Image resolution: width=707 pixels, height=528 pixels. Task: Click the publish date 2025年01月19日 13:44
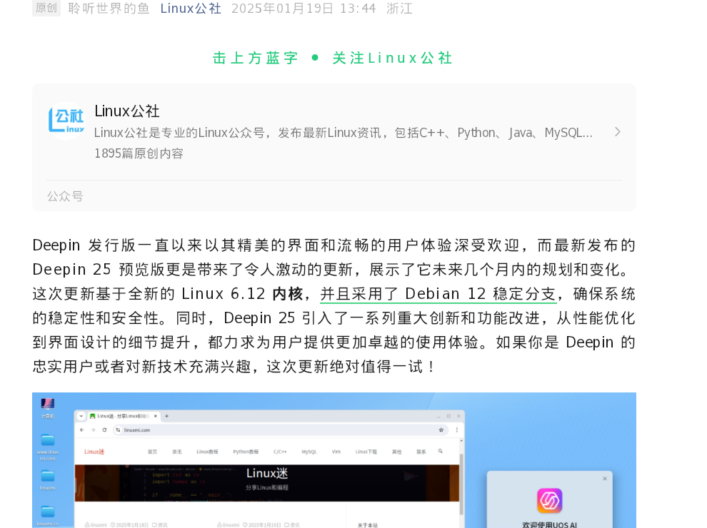pos(304,9)
